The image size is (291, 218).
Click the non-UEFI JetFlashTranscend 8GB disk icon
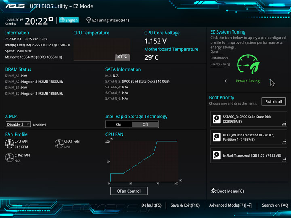[x=216, y=155]
